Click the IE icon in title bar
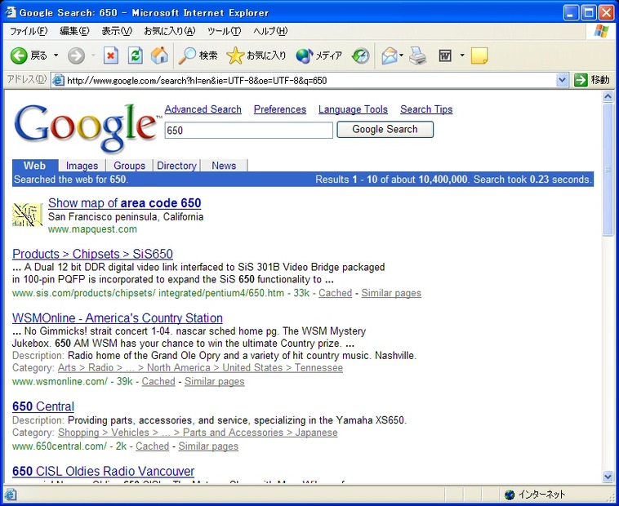The width and height of the screenshot is (619, 506). click(11, 12)
